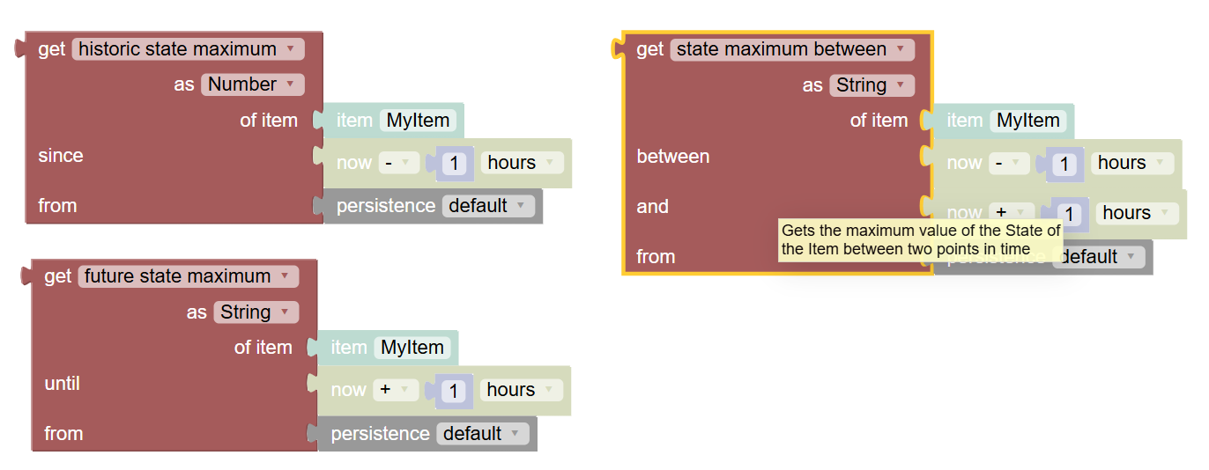
Task: Open the 'state maximum between' dropdown
Action: pos(792,49)
